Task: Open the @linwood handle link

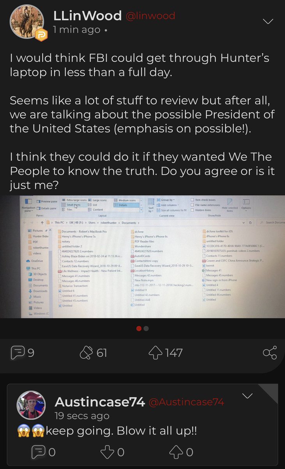Action: coord(151,16)
